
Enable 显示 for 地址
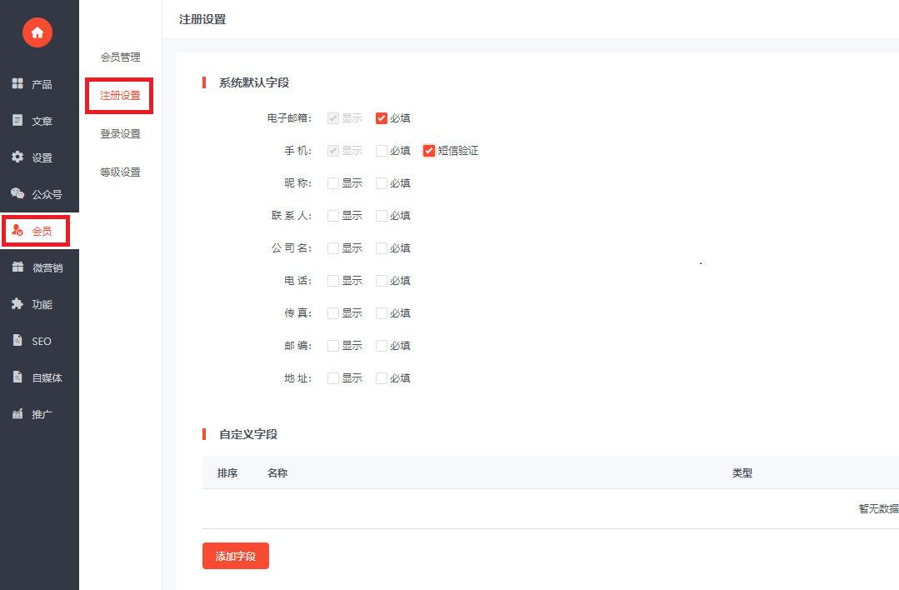[x=333, y=378]
